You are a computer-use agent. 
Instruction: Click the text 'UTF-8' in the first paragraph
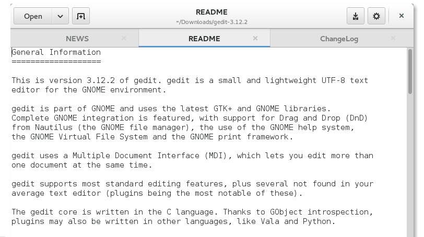[x=333, y=80]
